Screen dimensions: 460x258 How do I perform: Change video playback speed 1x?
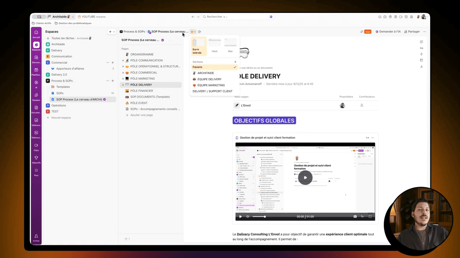coord(362,216)
